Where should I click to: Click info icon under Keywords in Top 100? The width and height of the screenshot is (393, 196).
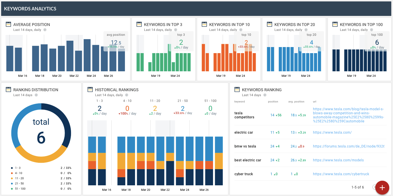click(372, 30)
